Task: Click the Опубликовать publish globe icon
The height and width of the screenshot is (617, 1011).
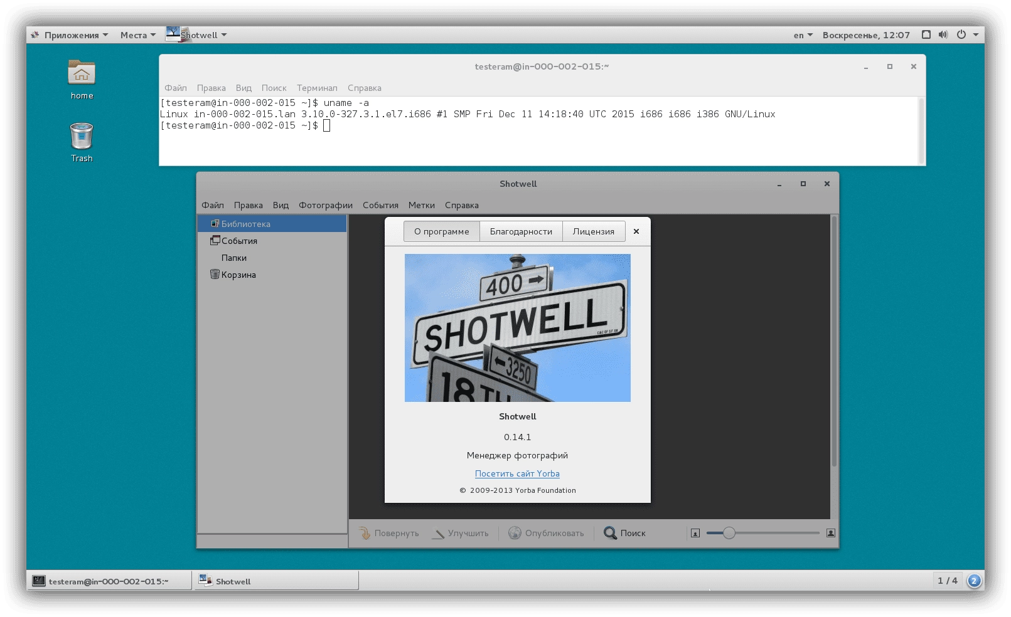Action: pyautogui.click(x=515, y=533)
